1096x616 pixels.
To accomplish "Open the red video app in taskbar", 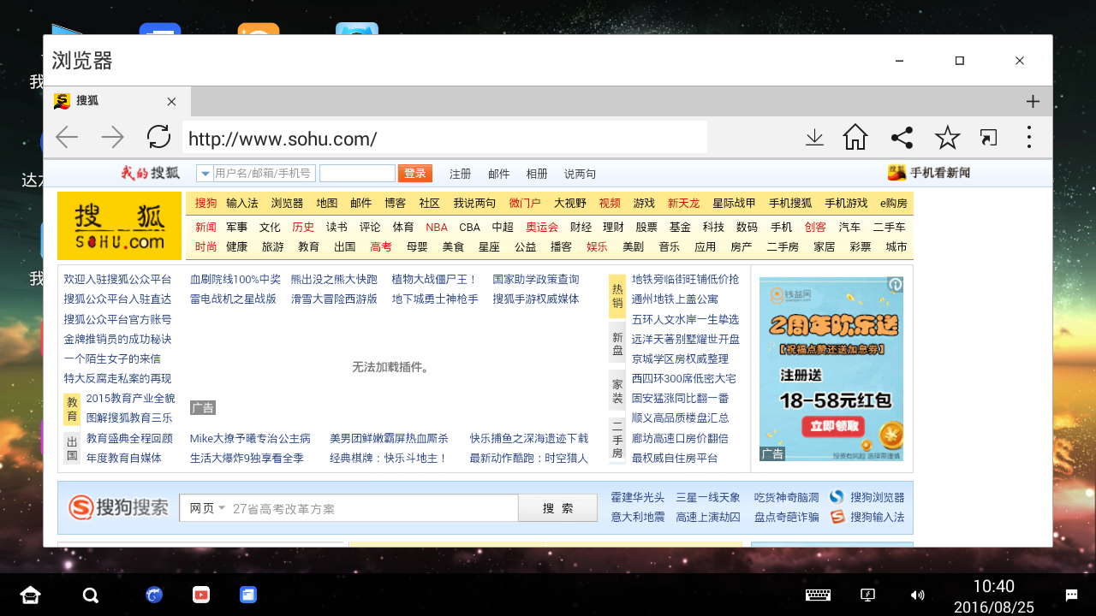I will 201,595.
